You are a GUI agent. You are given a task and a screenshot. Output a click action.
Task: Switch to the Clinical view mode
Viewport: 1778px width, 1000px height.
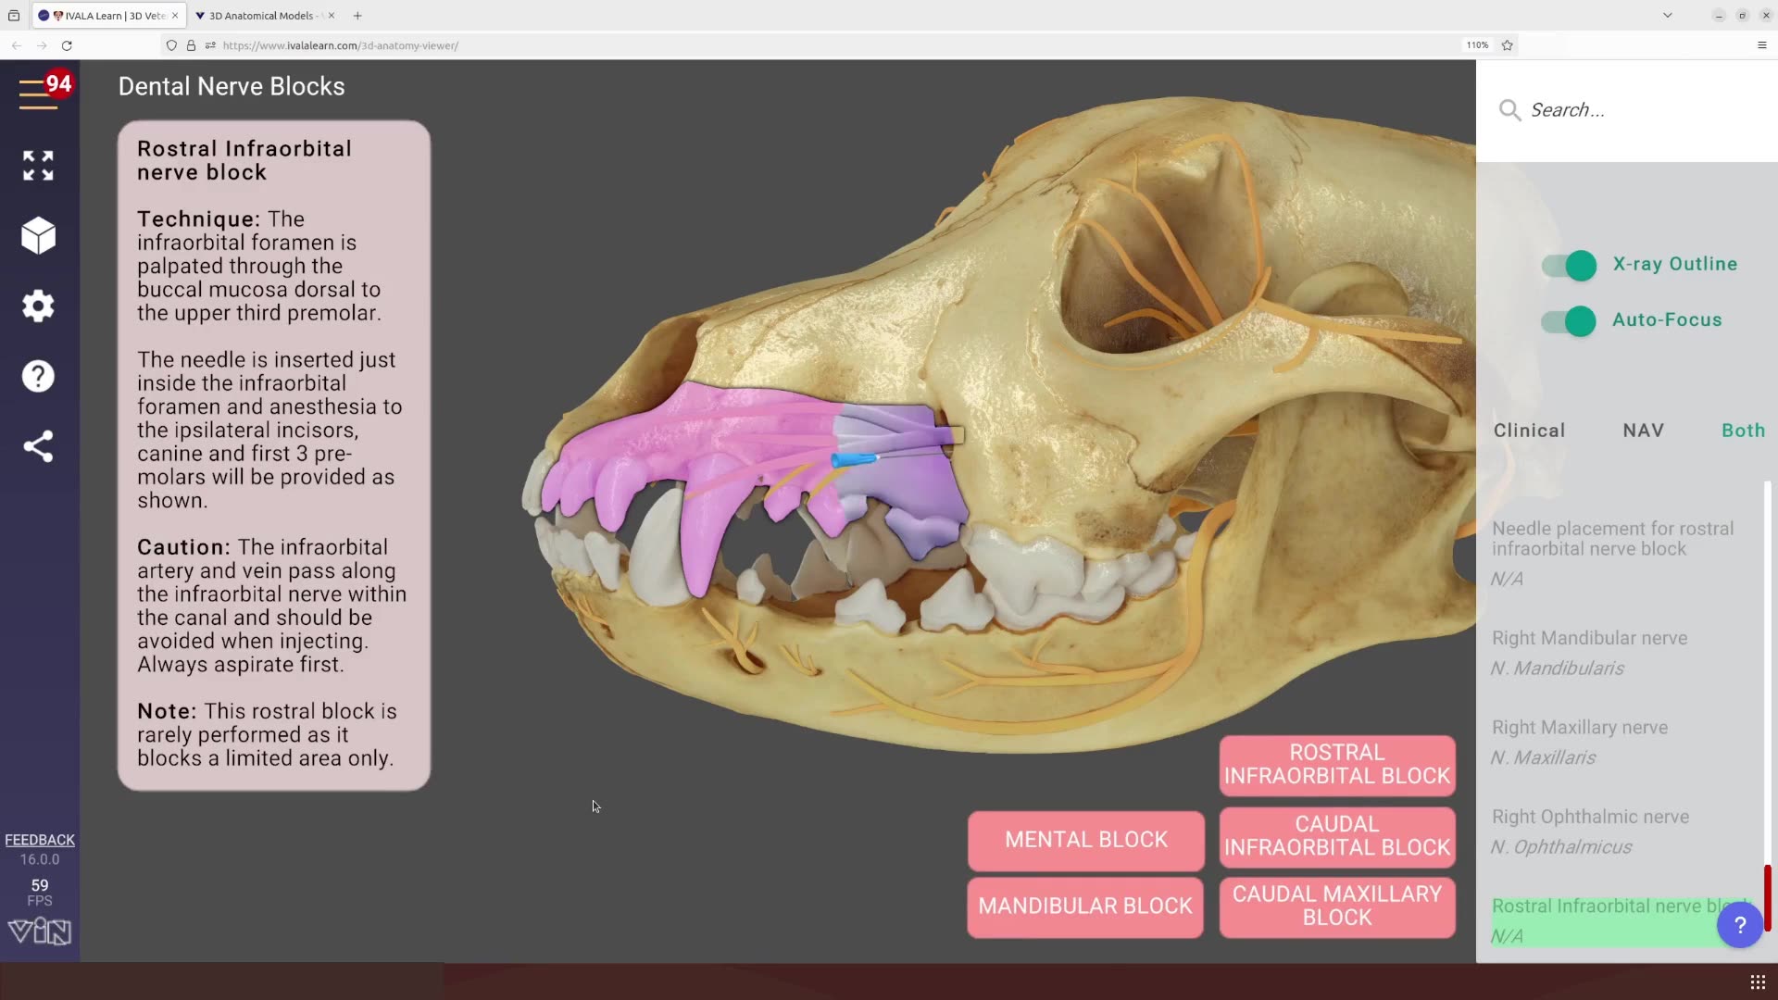[1528, 430]
